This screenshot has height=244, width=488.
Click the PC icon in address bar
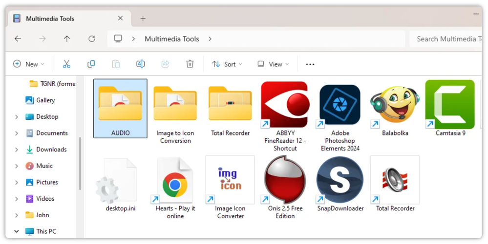118,38
